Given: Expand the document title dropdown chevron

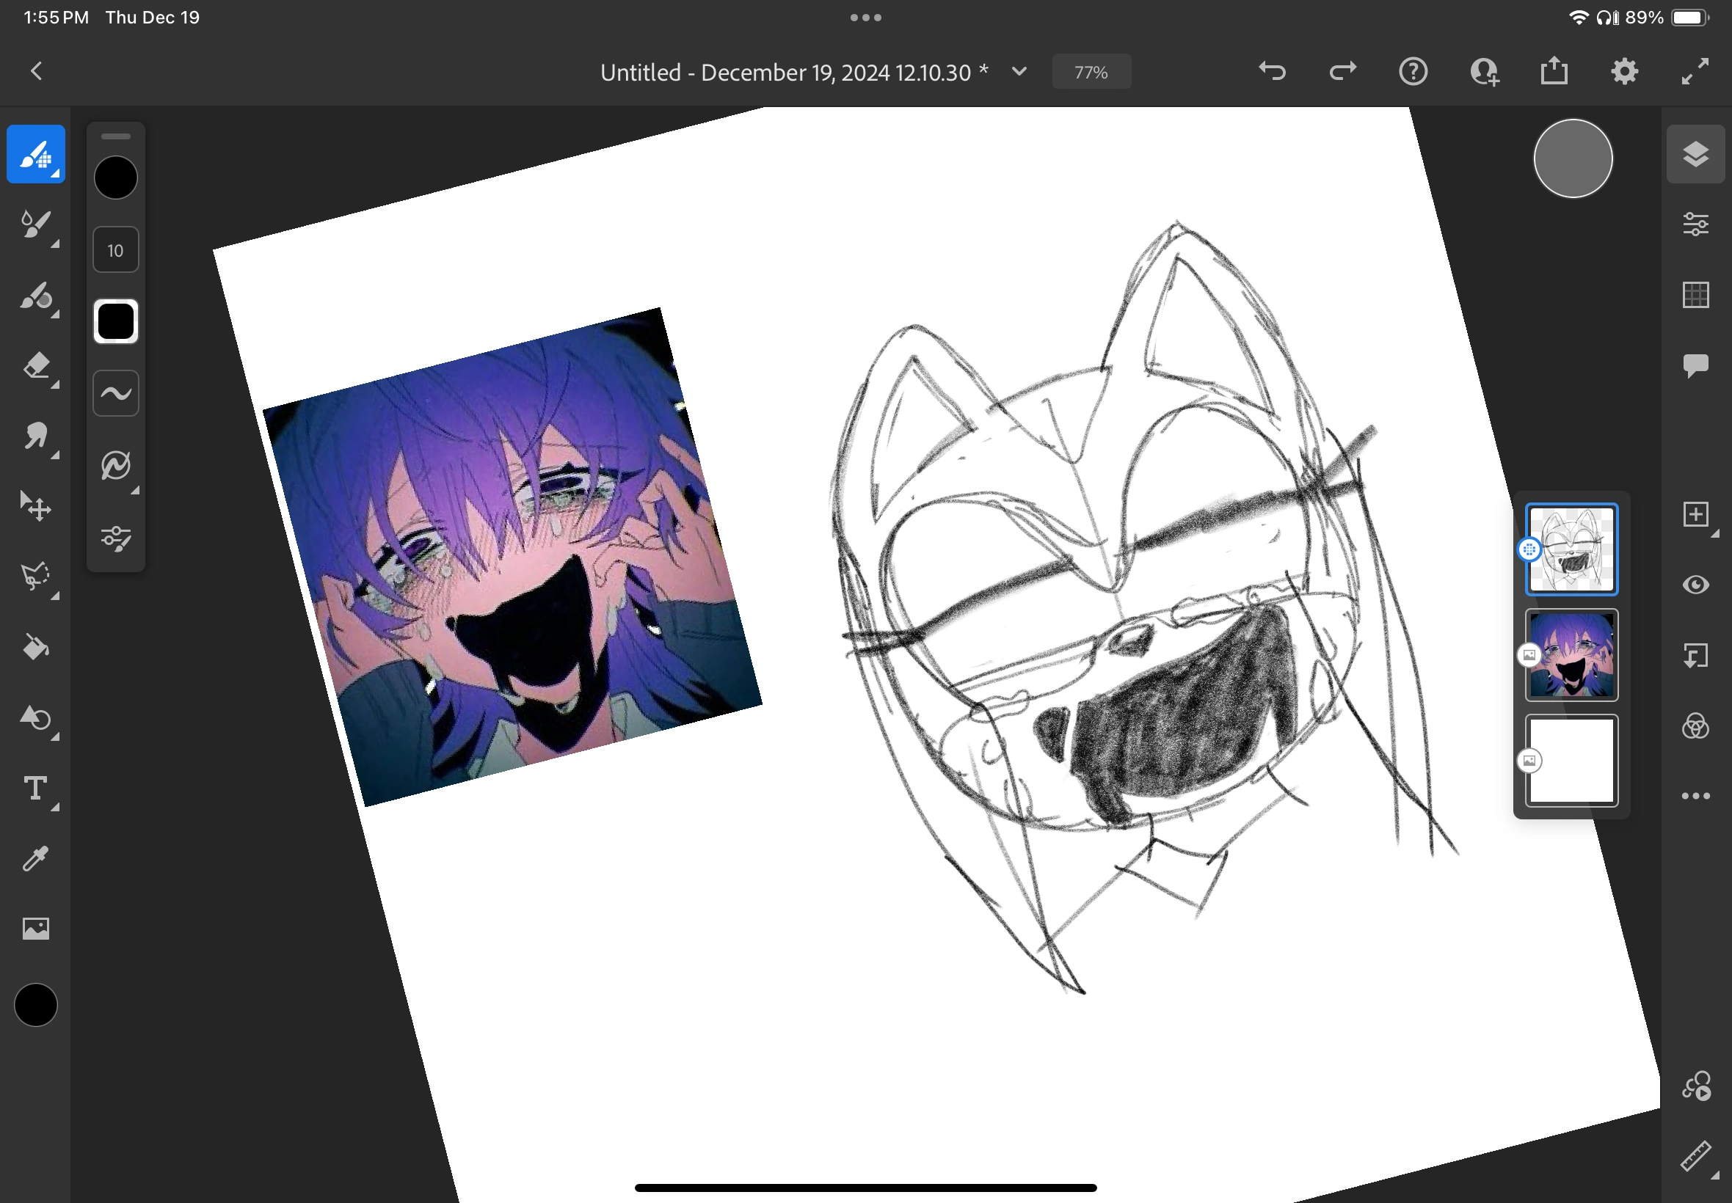Looking at the screenshot, I should pos(1019,72).
